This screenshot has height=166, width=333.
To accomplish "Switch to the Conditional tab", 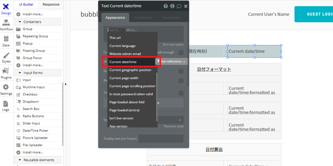I will pos(143,18).
